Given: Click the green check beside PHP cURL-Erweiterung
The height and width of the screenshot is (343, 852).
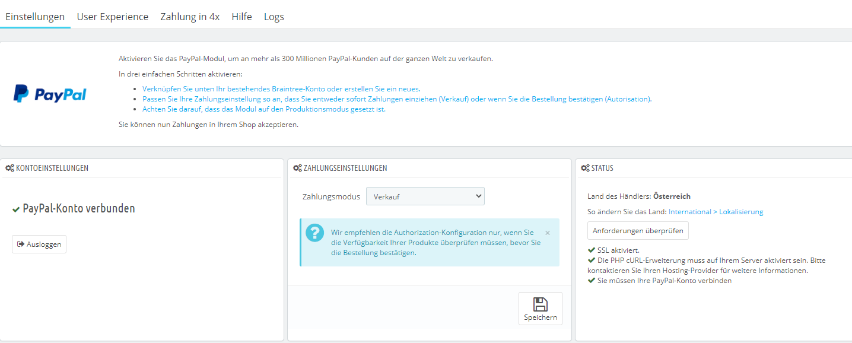Looking at the screenshot, I should pos(591,260).
